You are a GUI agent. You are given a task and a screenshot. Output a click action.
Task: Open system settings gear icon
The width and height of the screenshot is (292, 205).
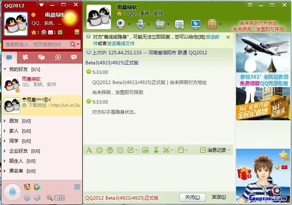[x=27, y=198]
